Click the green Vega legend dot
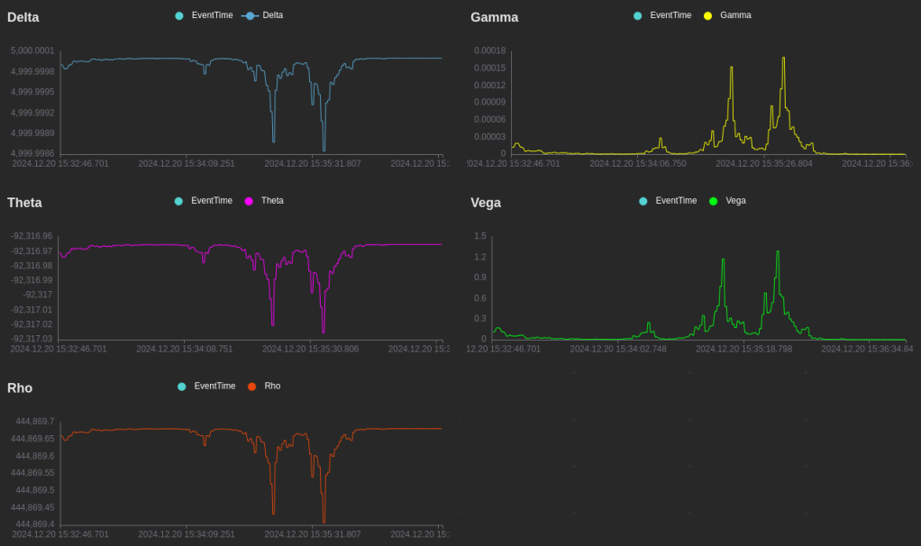 coord(714,201)
